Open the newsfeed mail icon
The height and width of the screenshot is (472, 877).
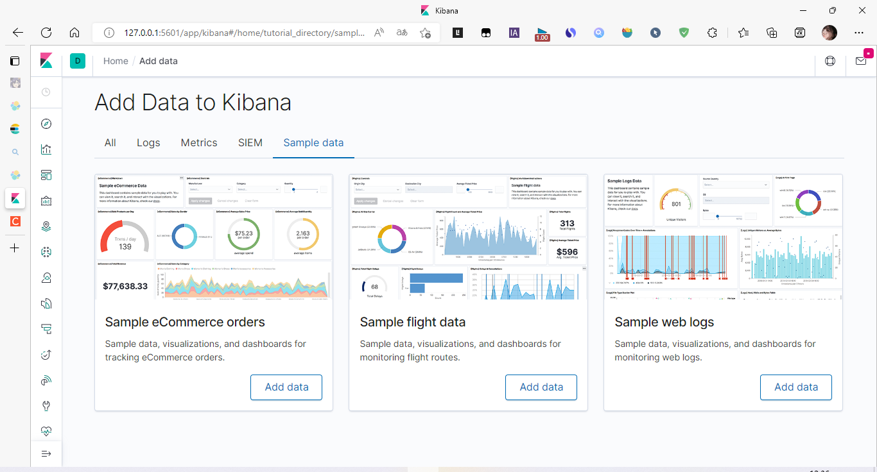pos(861,61)
